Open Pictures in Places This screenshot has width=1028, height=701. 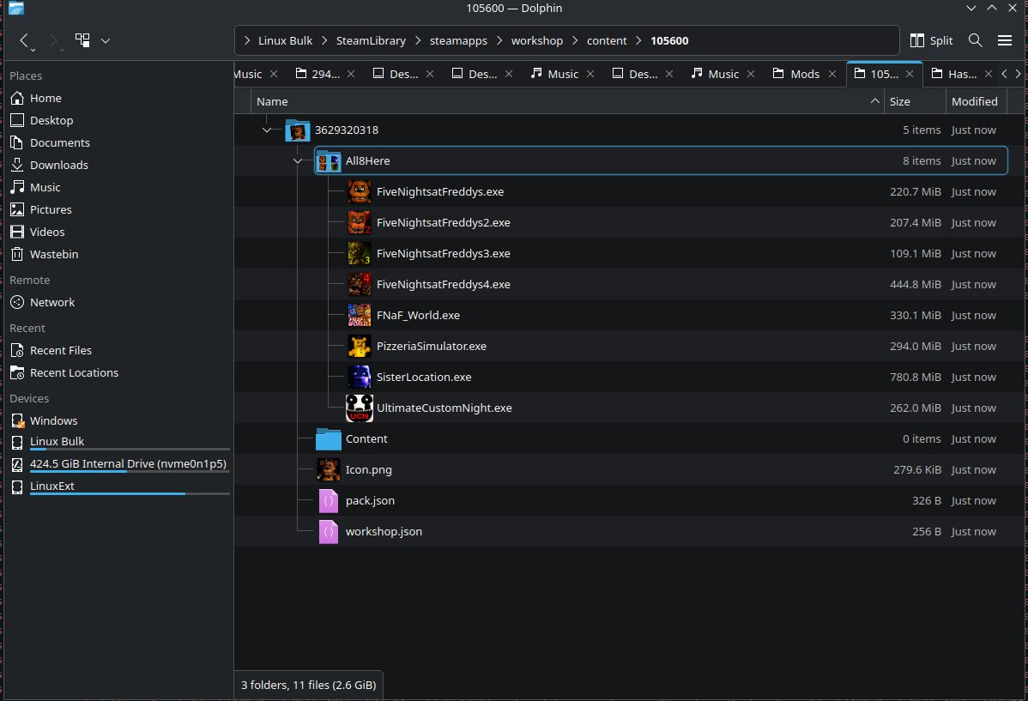[51, 209]
